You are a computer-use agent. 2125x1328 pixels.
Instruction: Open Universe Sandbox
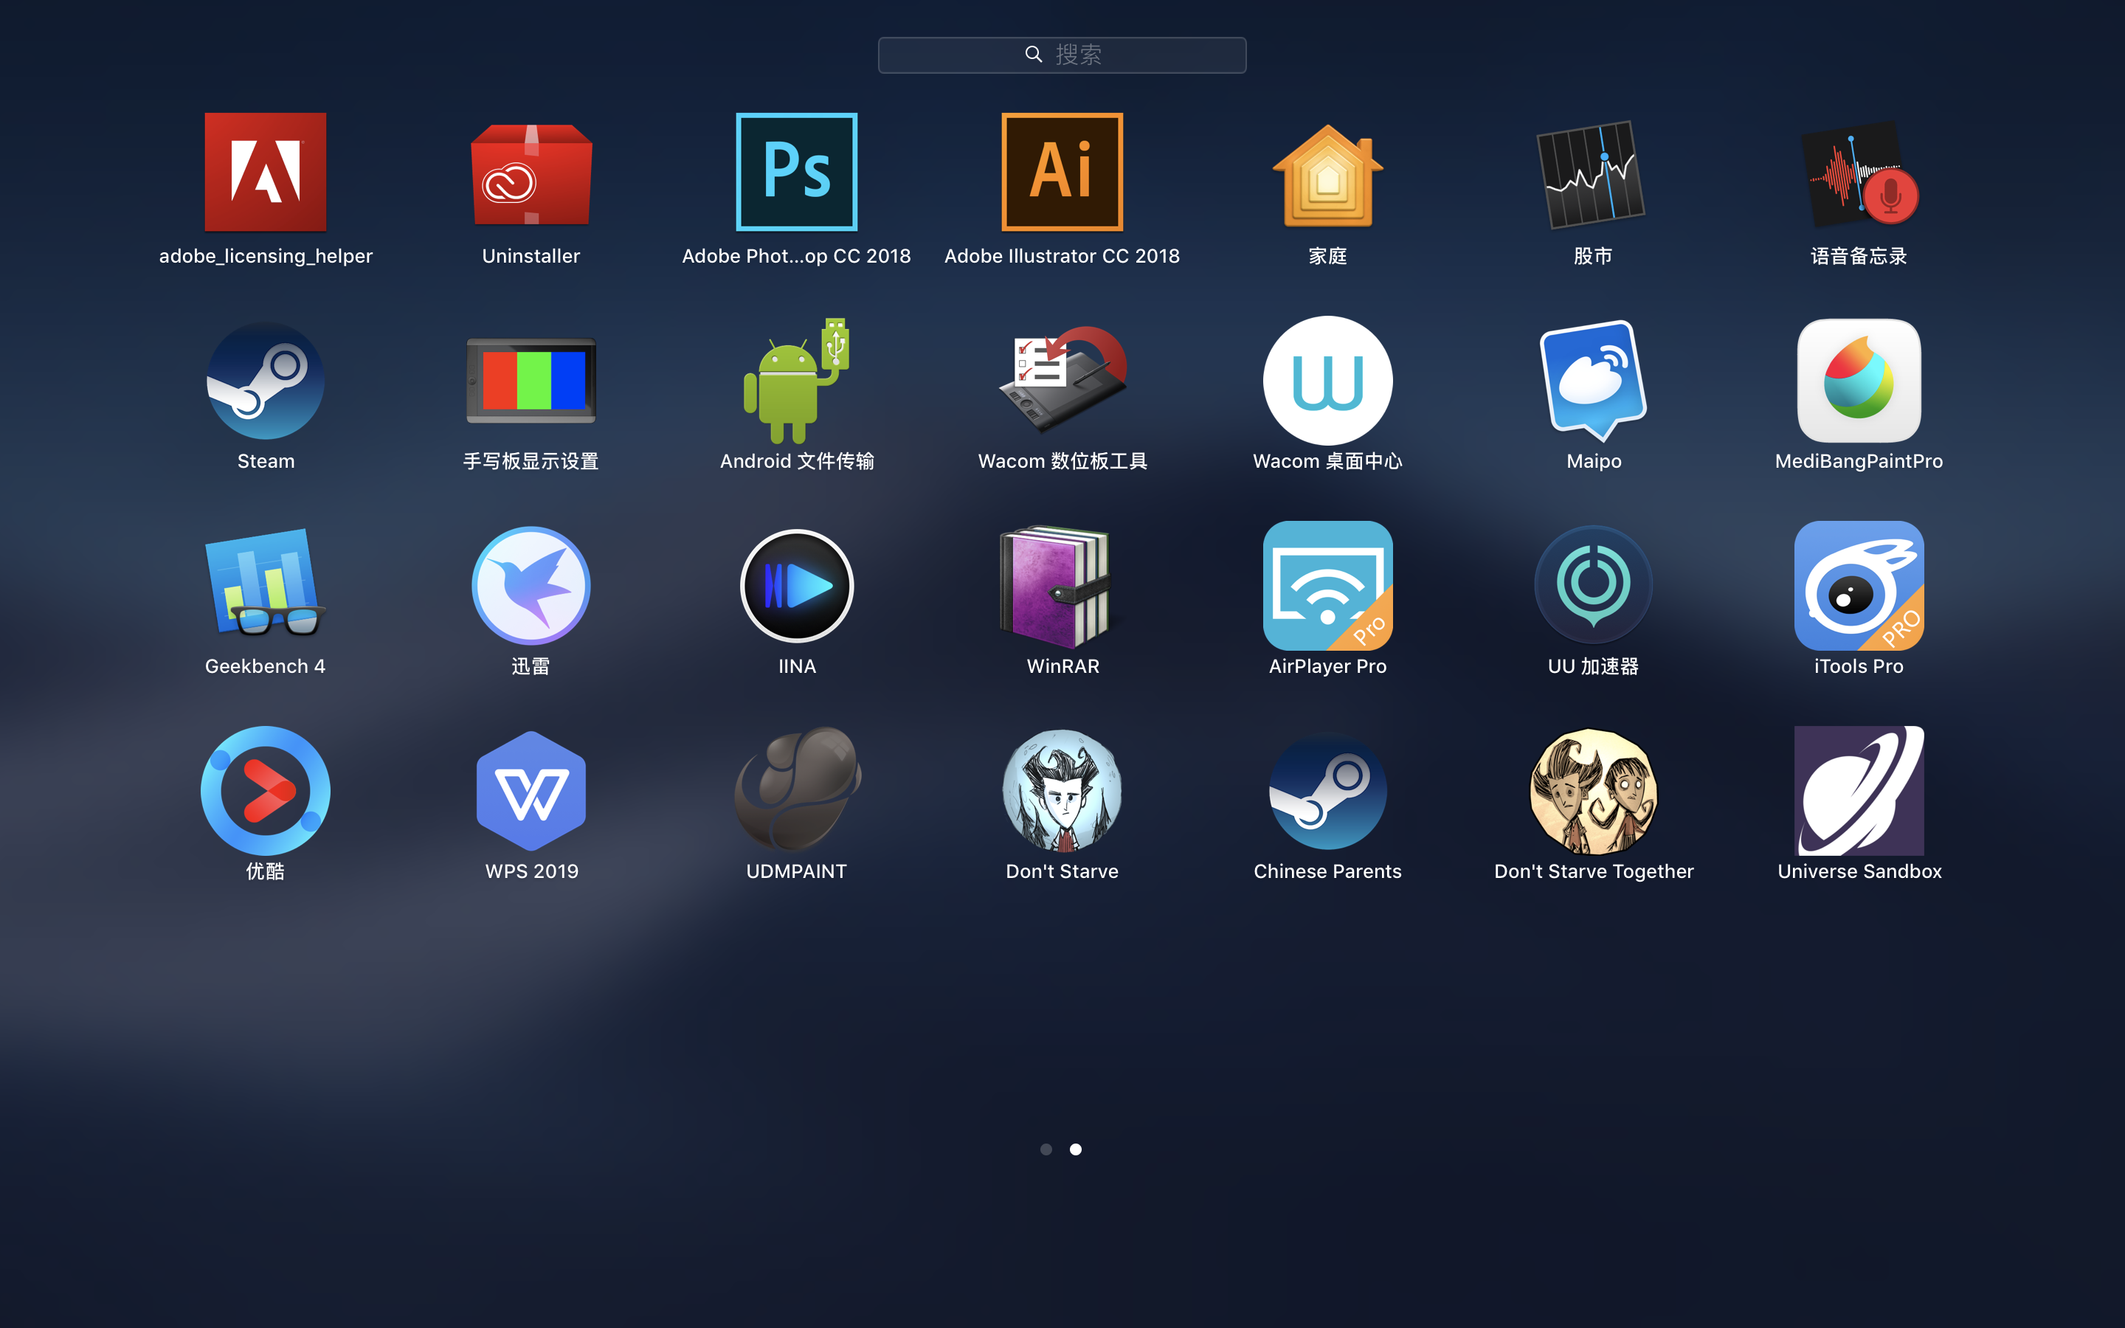(x=1859, y=790)
